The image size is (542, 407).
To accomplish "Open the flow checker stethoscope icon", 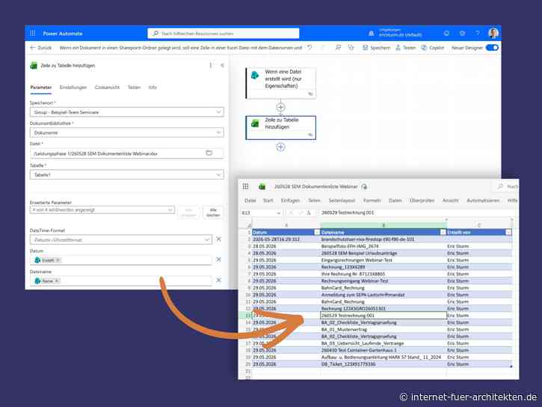I will [351, 48].
